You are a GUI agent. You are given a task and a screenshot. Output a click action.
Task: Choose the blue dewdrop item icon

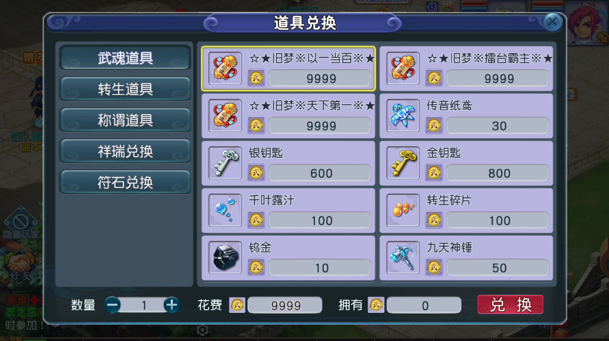pyautogui.click(x=225, y=210)
